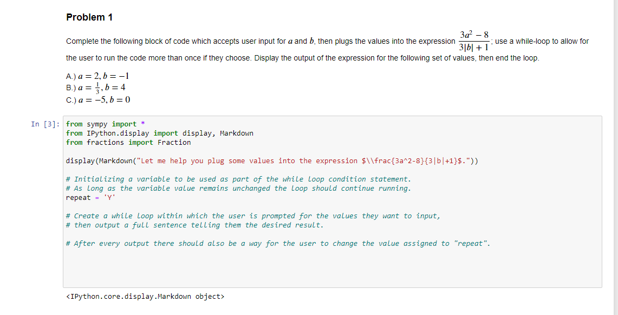Screen dimensions: 618x315
Task: Click the fraction expression 3a²−8 over 3|b|+1
Action: pos(473,41)
